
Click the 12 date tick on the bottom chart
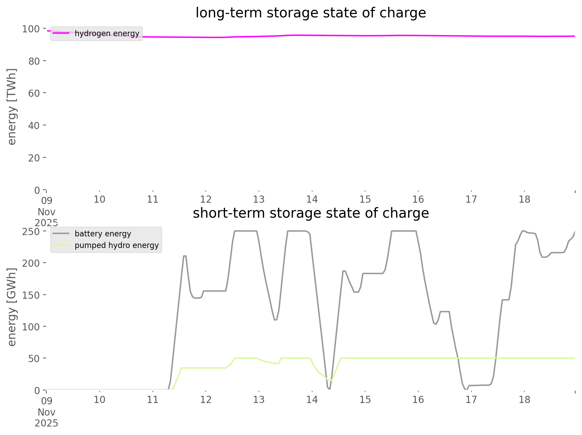click(x=206, y=400)
